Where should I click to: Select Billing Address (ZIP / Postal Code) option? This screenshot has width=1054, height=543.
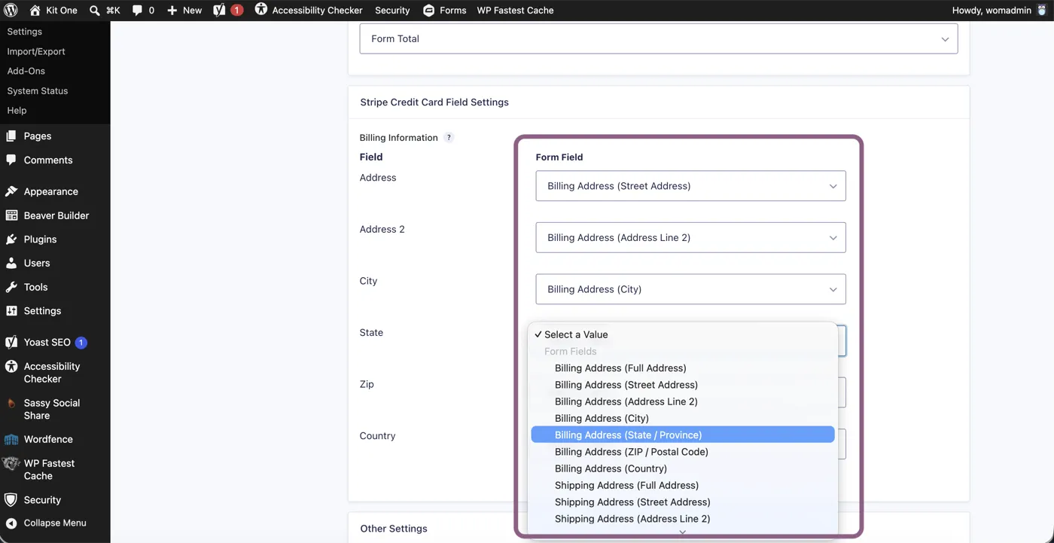(683, 452)
